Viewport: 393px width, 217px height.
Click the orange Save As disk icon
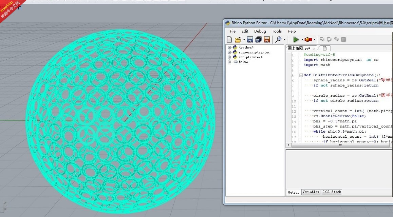pyautogui.click(x=267, y=39)
